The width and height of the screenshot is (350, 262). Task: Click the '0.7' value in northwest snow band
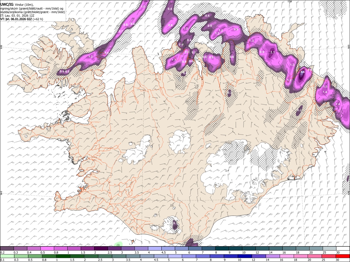click(x=121, y=31)
